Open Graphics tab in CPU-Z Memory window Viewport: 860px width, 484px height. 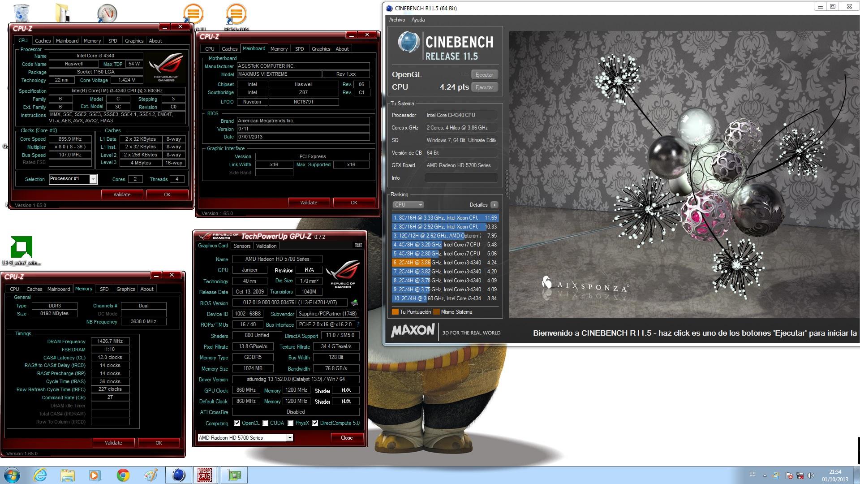point(126,289)
